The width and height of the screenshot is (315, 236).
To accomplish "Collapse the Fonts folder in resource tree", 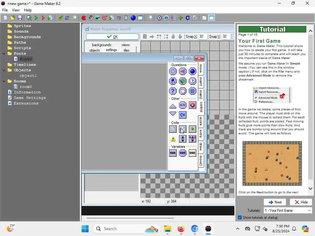I will pos(4,53).
